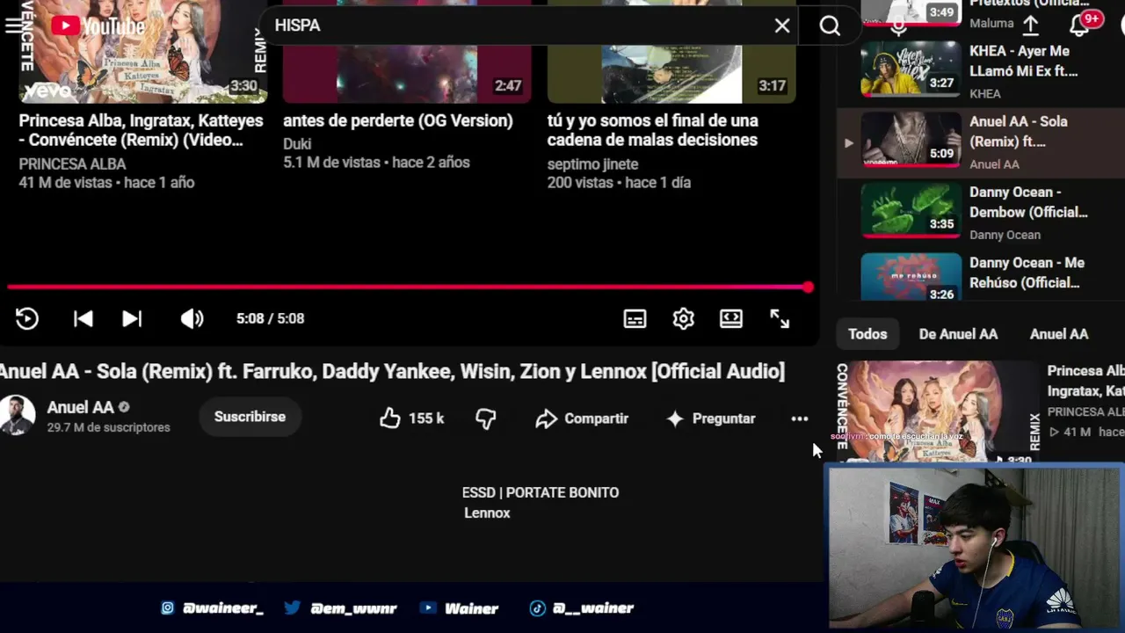Open the 3:17 malas decisiones thumbnail
Viewport: 1125px width, 633px height.
(671, 51)
